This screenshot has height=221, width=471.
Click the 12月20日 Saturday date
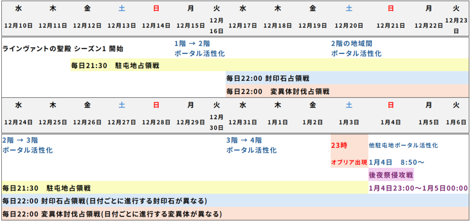(x=349, y=25)
